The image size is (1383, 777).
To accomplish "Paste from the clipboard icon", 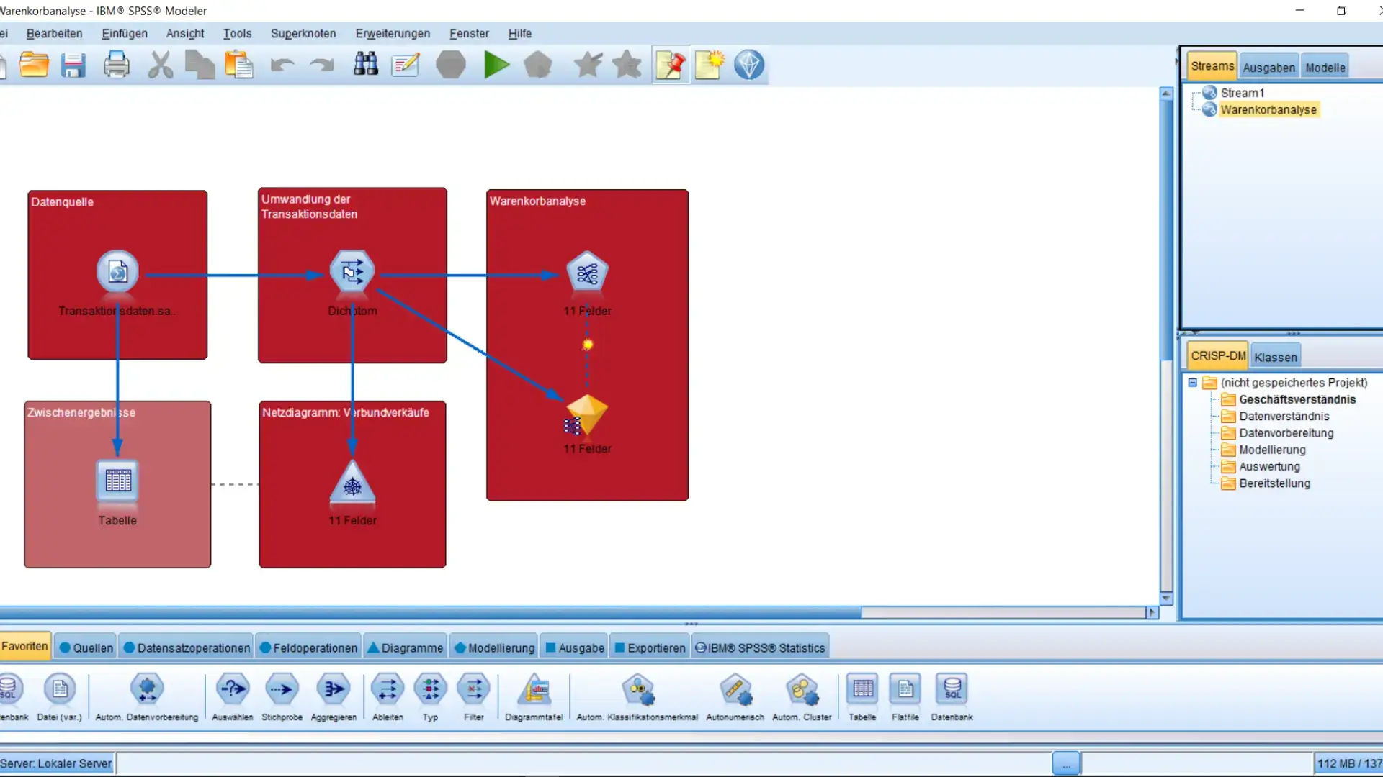I will point(239,65).
